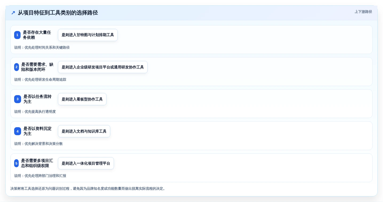Image resolution: width=383 pixels, height=202 pixels.
Task: Click the 是则进入甘特图与计划排期工具 button
Action: 88,35
